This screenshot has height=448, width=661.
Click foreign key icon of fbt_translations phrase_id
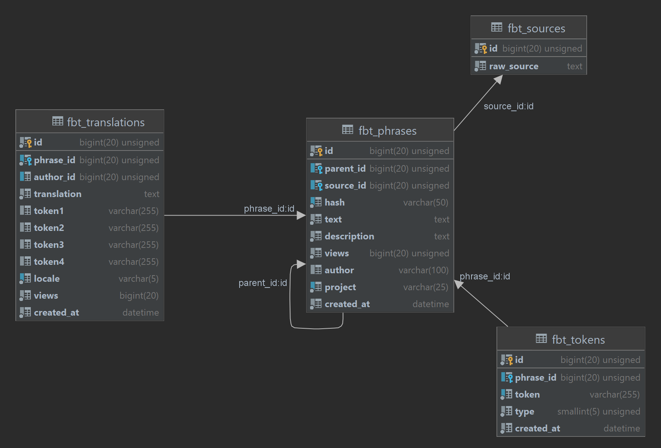point(25,160)
